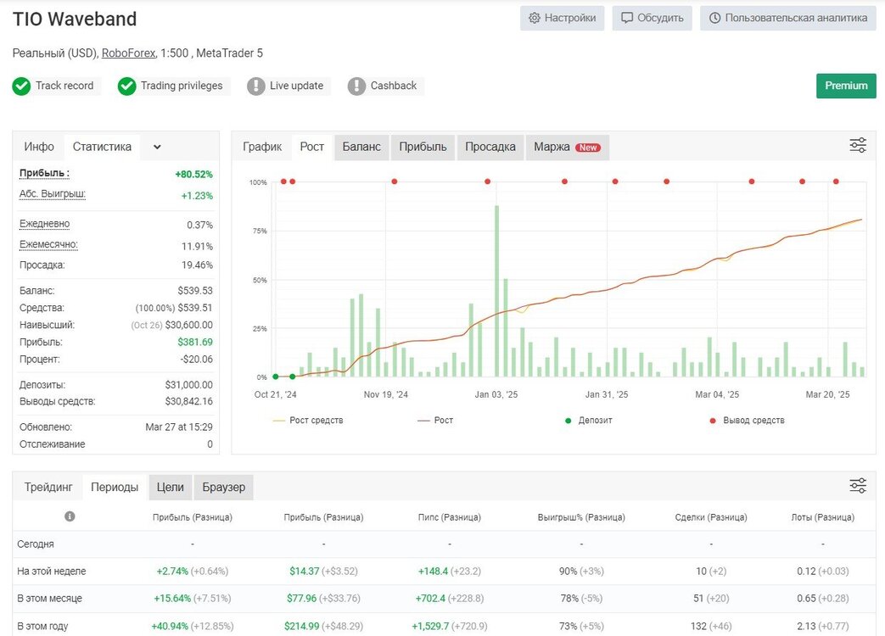The image size is (885, 636).
Task: Click the Прибыль: bold header label
Action: click(x=45, y=174)
